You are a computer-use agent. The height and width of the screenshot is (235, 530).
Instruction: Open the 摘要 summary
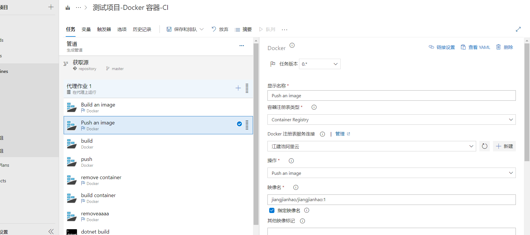click(x=243, y=29)
